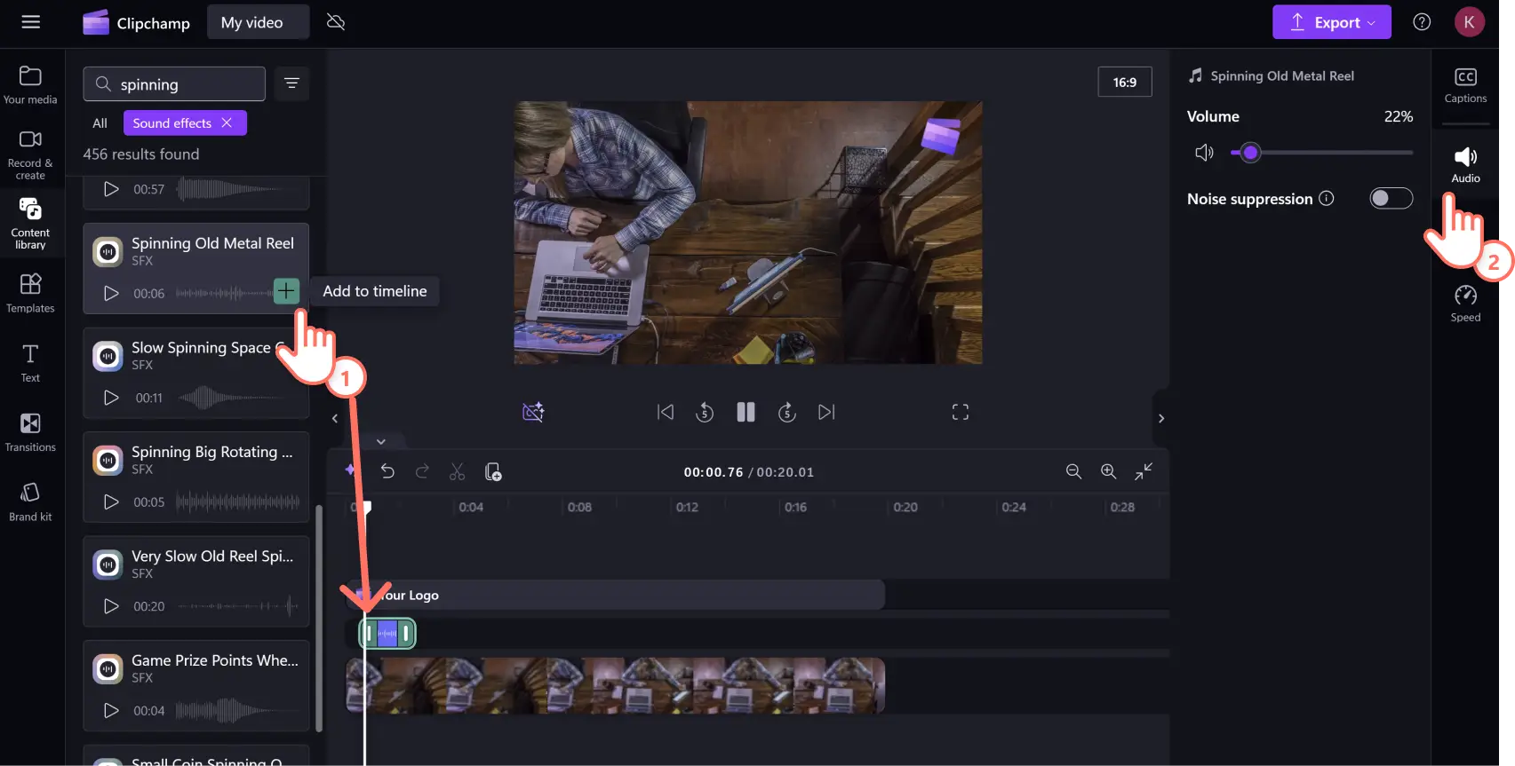Zoom in the timeline
The image size is (1515, 766).
pyautogui.click(x=1108, y=471)
